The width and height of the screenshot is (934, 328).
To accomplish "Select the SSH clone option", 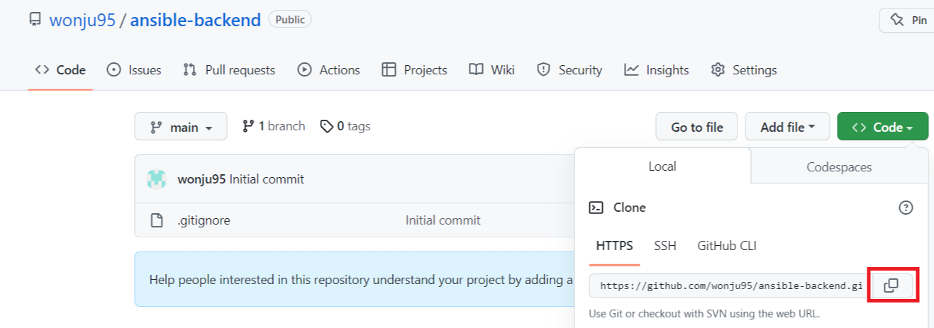I will coord(665,246).
